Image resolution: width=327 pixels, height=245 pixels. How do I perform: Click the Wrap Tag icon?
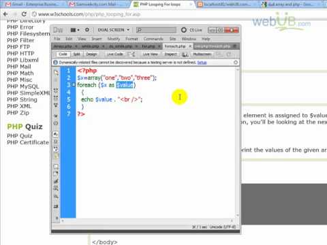[x=56, y=181]
